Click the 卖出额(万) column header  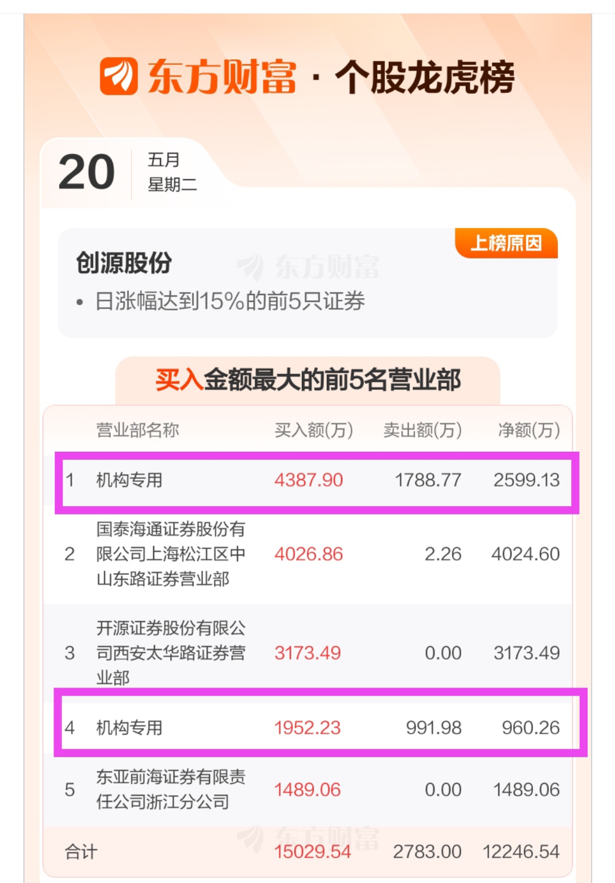[423, 430]
